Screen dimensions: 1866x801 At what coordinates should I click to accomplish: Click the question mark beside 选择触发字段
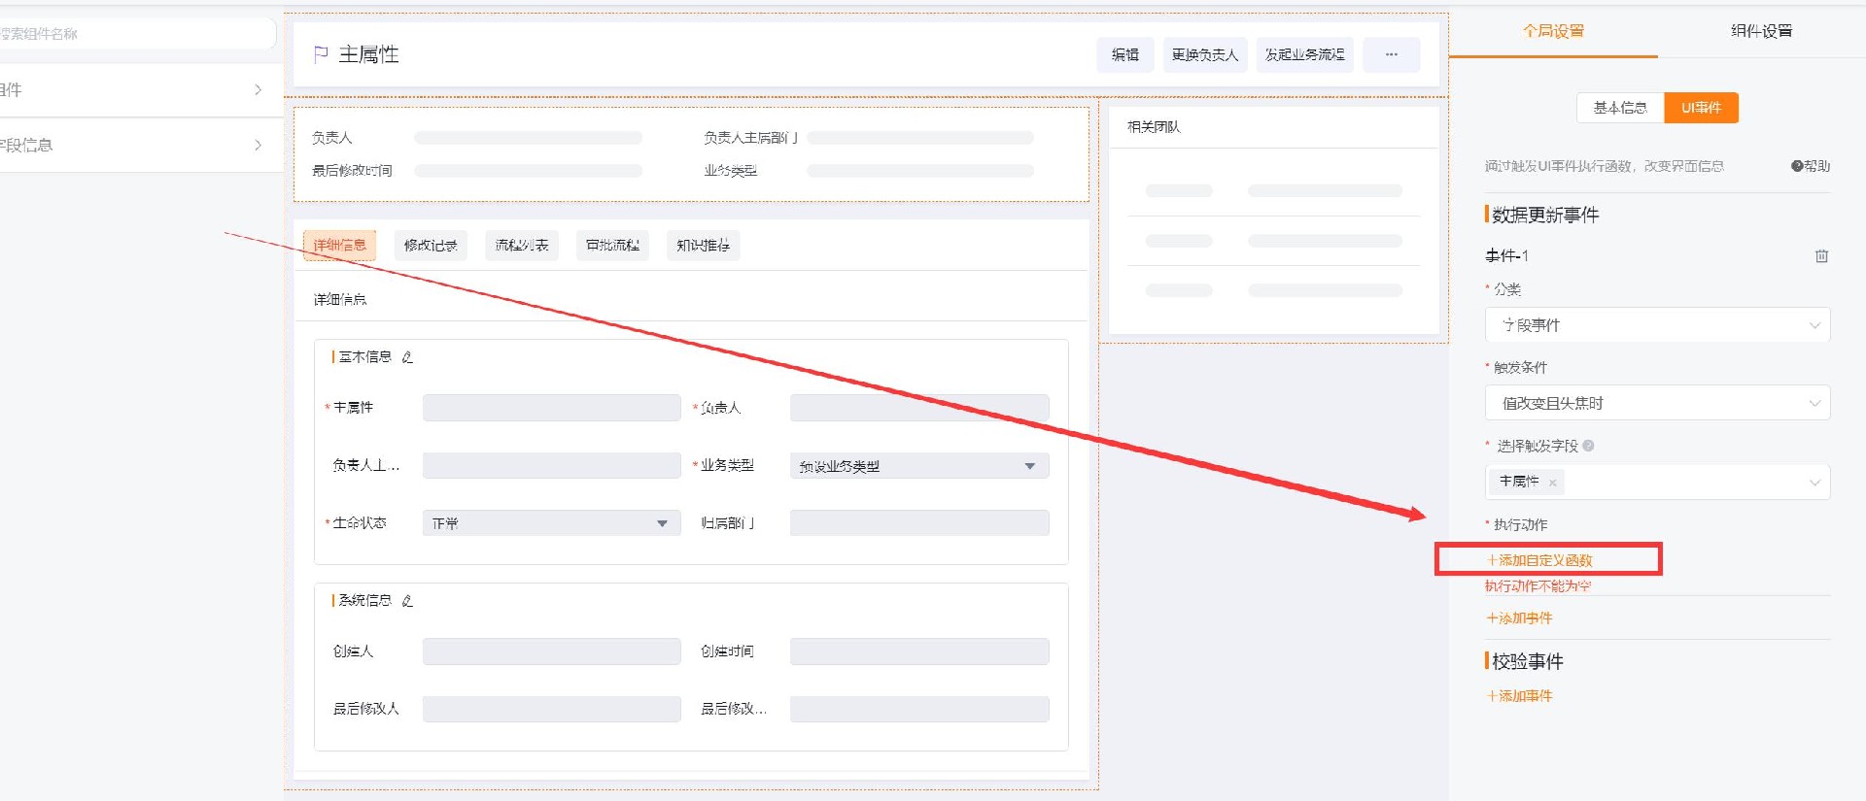click(1588, 446)
